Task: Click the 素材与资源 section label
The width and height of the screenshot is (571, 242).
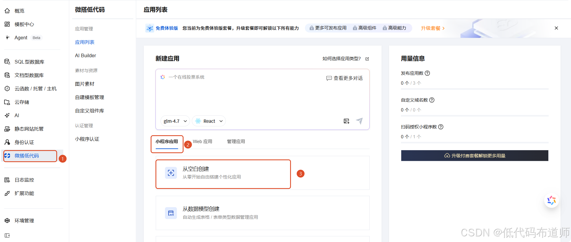Action: (x=86, y=70)
